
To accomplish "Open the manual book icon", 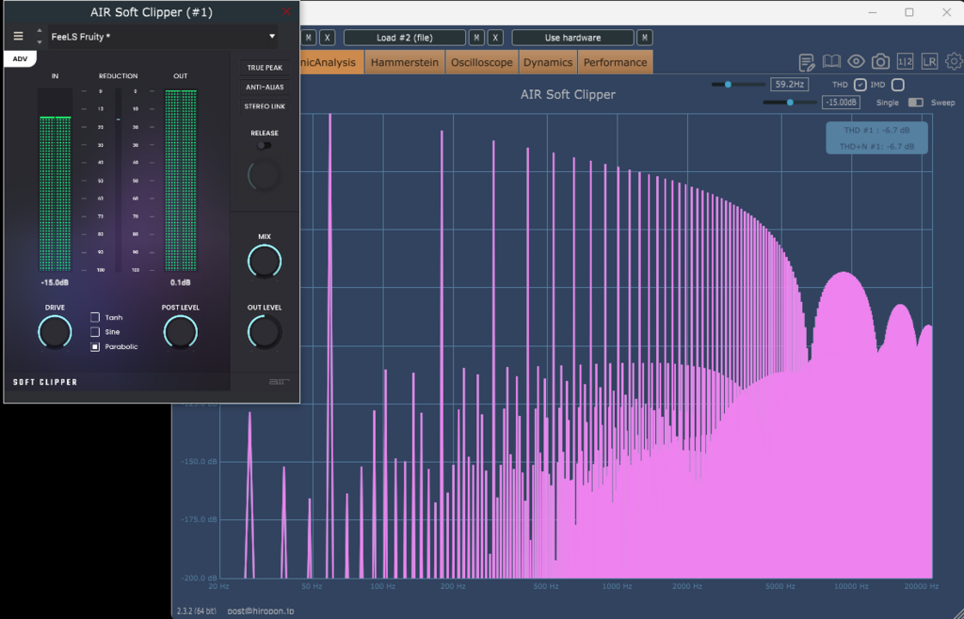I will (831, 61).
